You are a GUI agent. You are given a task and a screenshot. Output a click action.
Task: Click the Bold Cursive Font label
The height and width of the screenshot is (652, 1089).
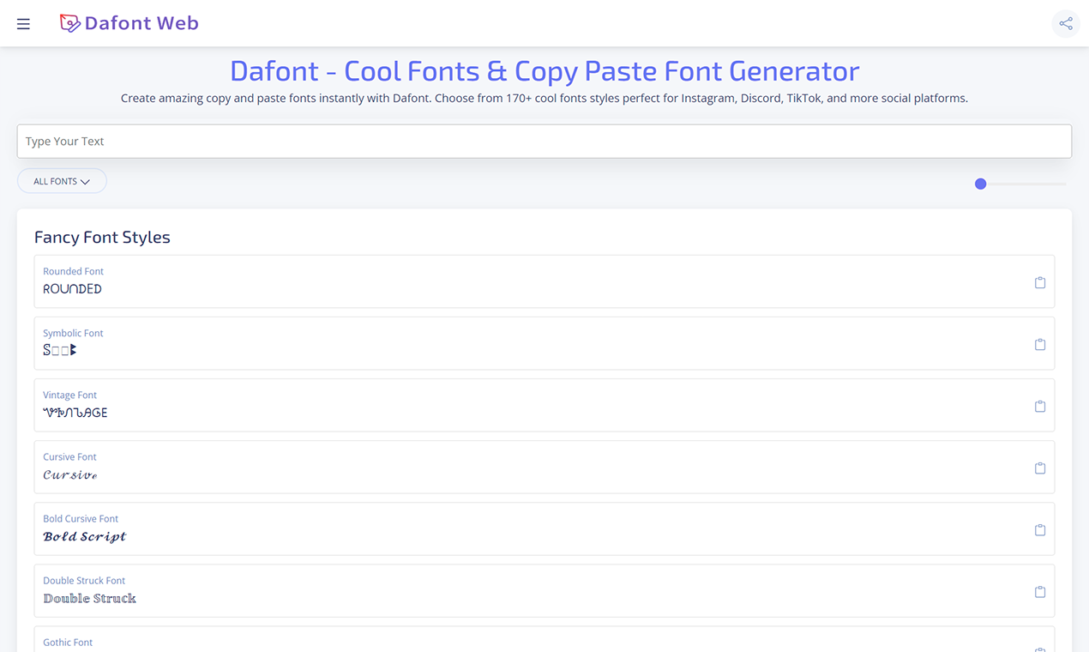[x=81, y=518]
